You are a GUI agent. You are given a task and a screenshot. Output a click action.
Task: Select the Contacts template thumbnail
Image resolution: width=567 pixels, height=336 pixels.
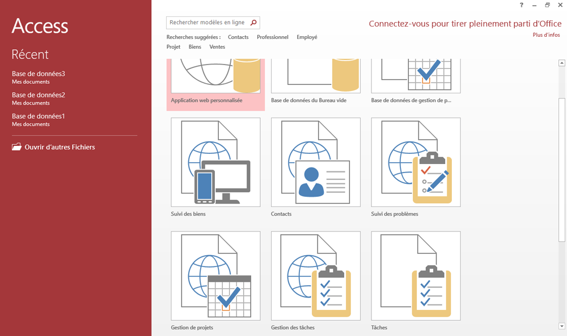pos(316,162)
